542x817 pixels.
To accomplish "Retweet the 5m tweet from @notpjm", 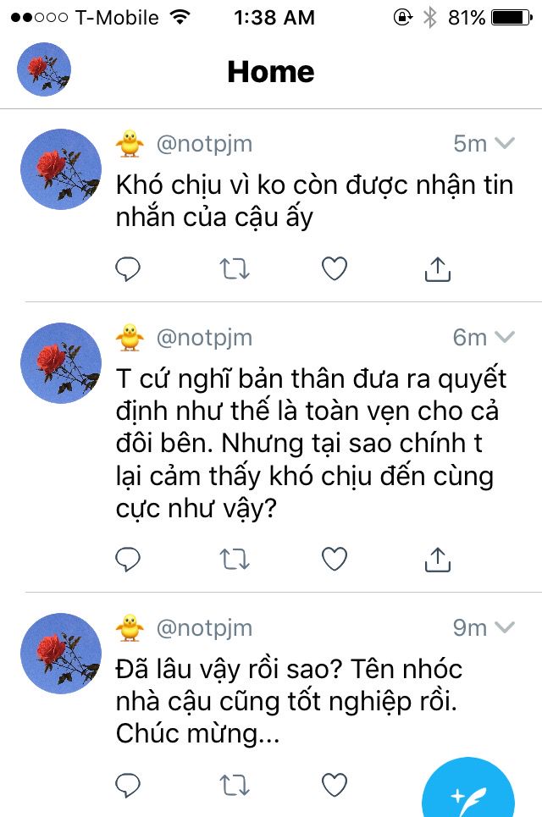I will (234, 269).
